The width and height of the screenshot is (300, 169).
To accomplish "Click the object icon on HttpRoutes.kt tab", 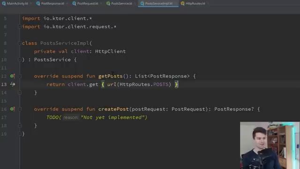I will pos(183,3).
